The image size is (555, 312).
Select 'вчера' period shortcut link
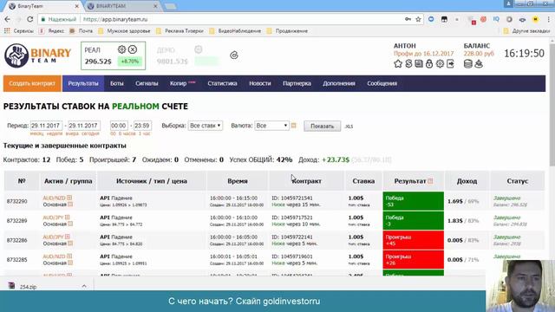[x=72, y=133]
